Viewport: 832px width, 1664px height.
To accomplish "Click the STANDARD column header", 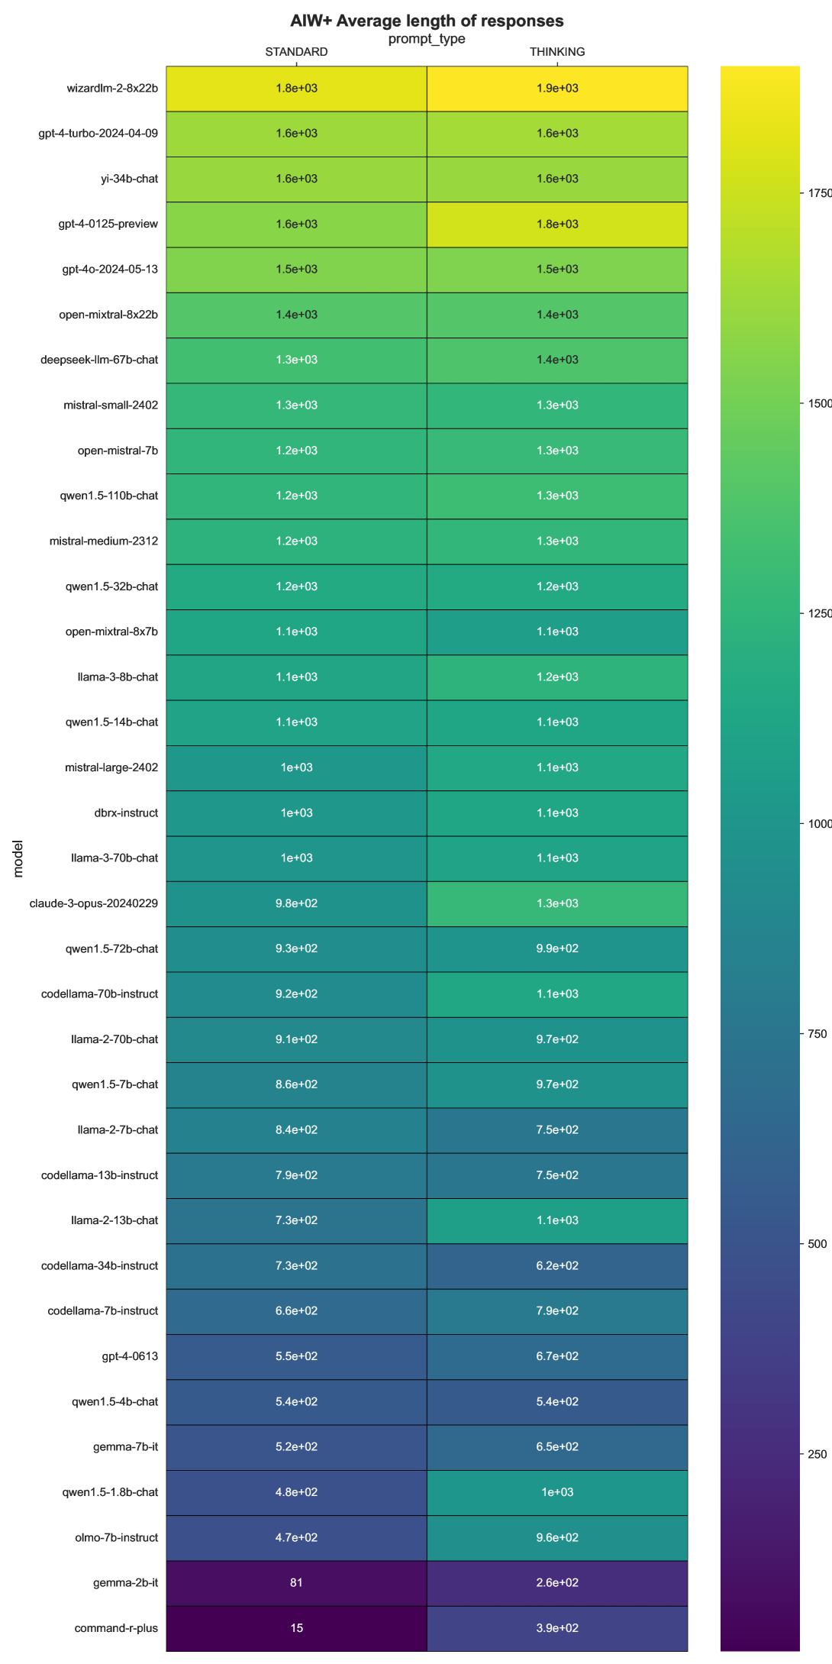I will [296, 52].
